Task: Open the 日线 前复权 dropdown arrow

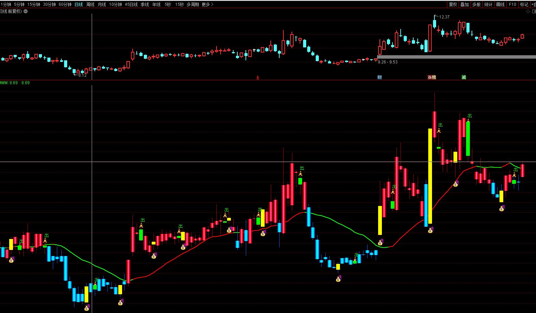Action: [x=26, y=11]
